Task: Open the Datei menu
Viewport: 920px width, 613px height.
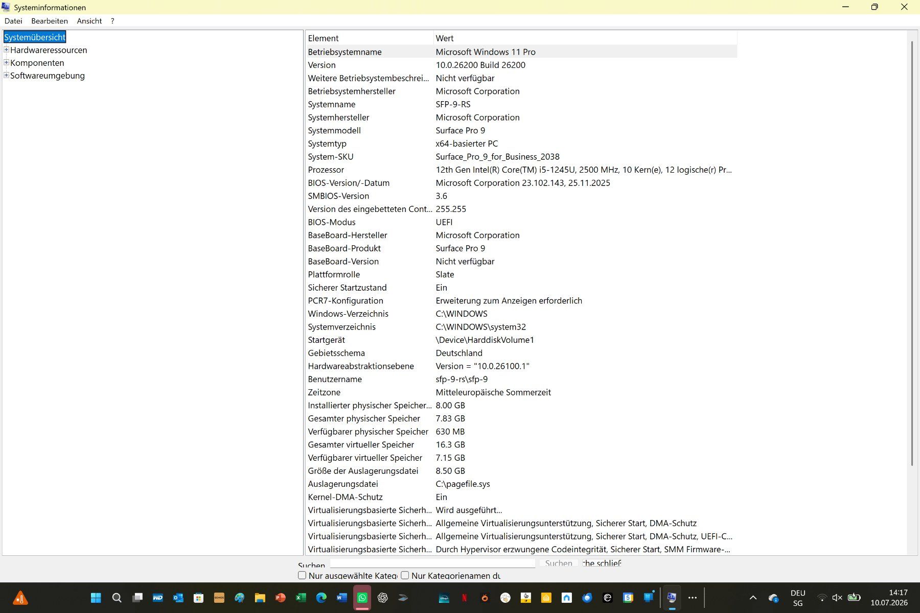Action: [x=13, y=21]
